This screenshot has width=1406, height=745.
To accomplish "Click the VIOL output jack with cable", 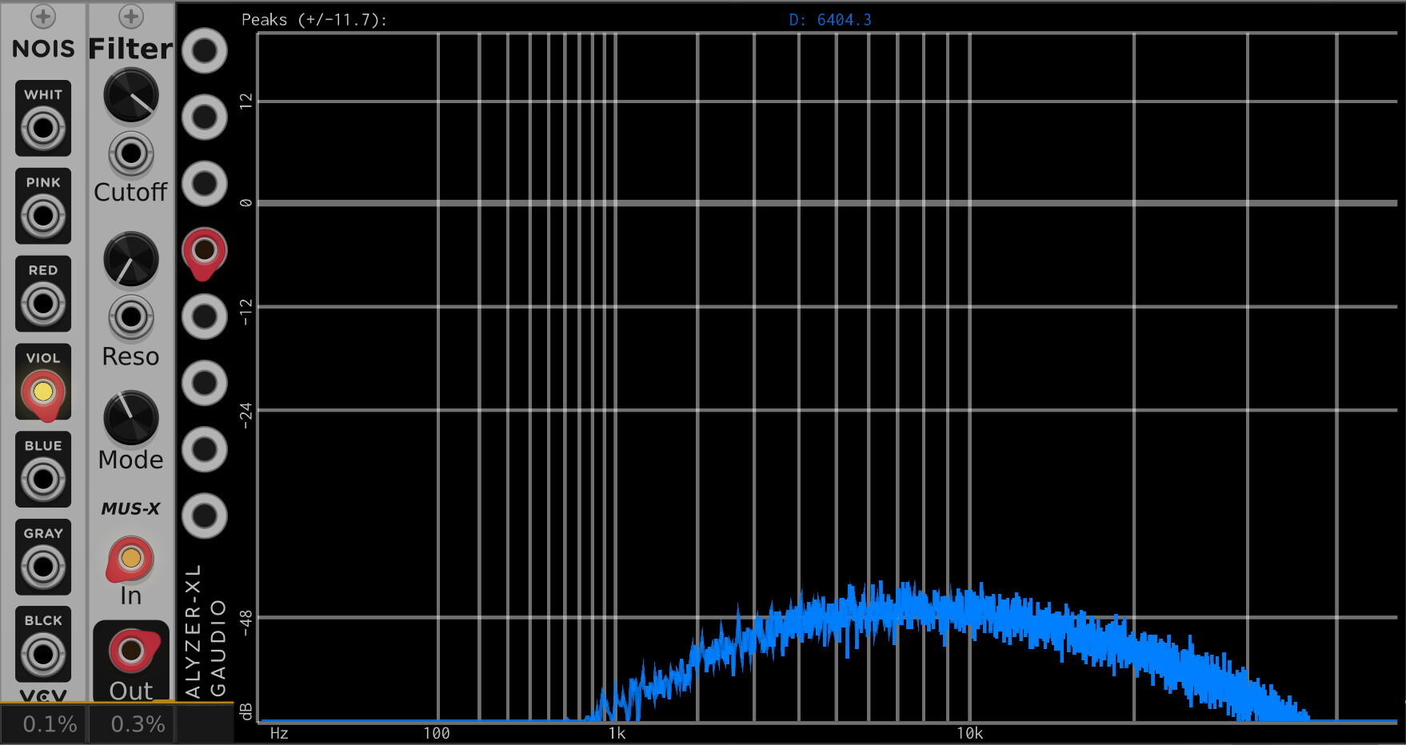I will pos(43,392).
